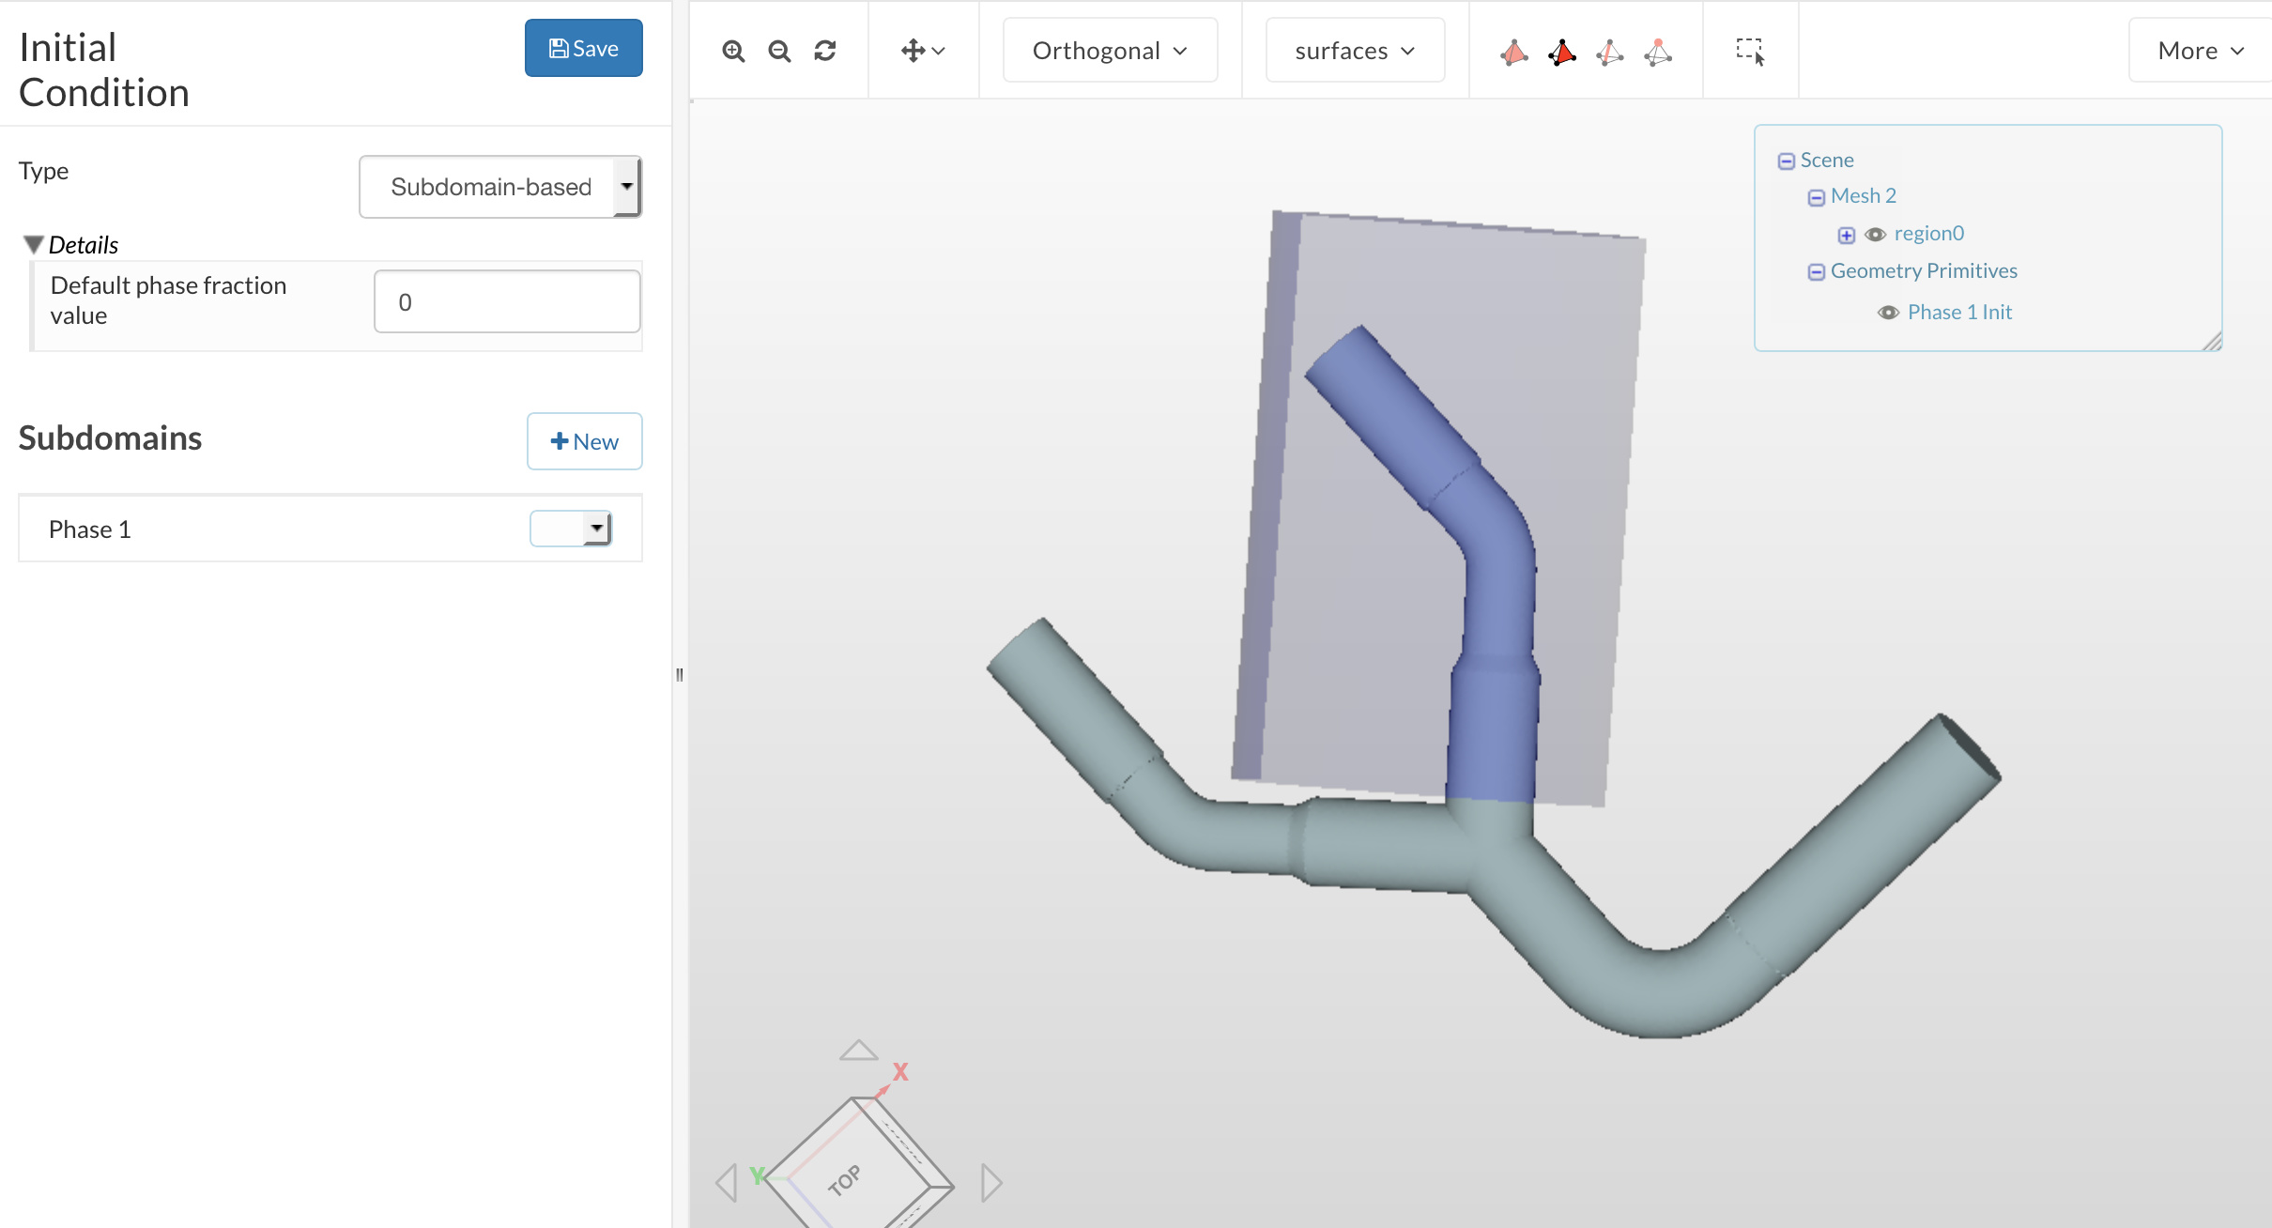Screen dimensions: 2272x1228
Task: Click the zoom in magnifier icon
Action: 733,51
